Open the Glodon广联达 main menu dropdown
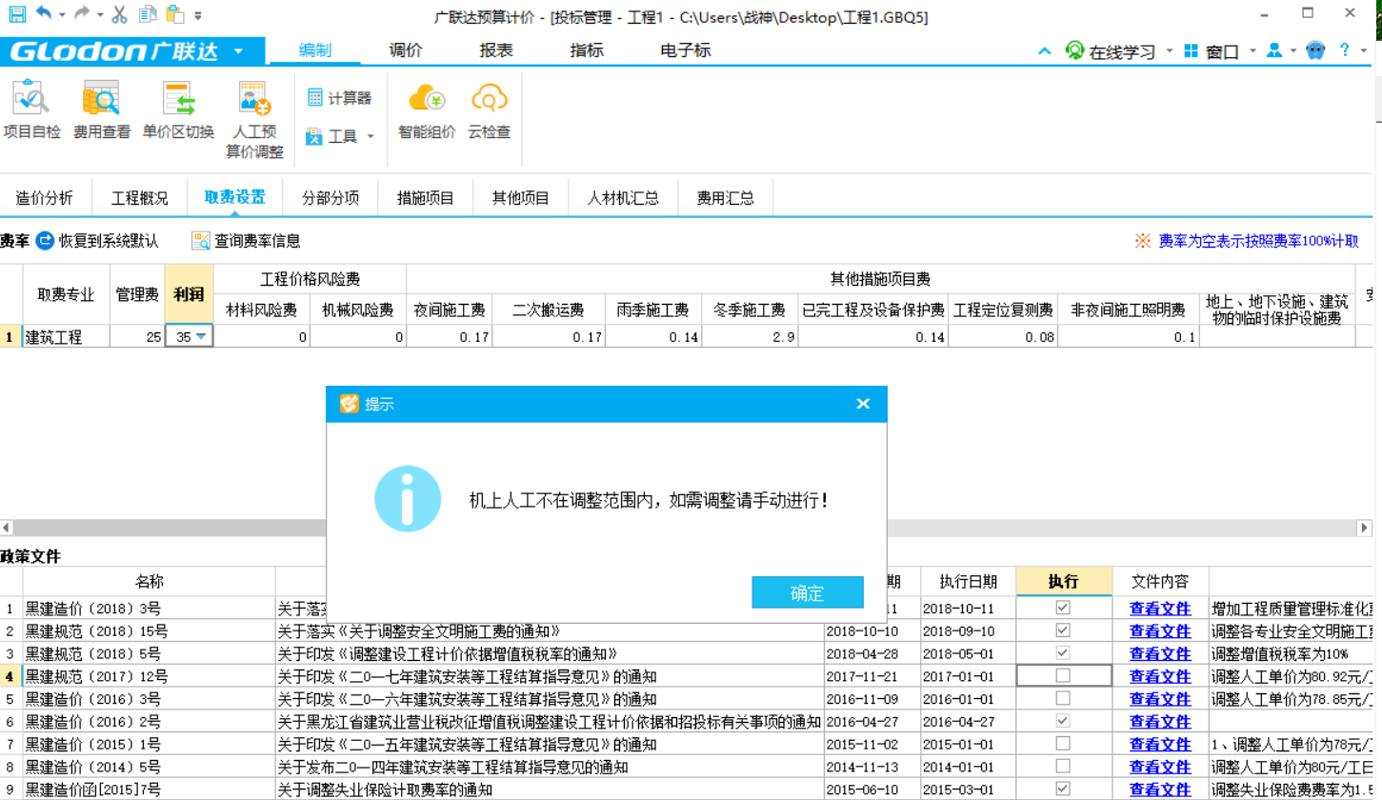 [x=238, y=50]
